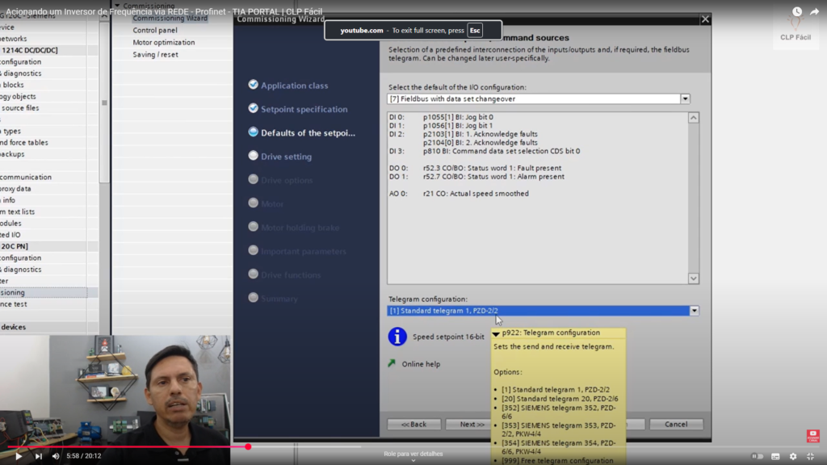827x465 pixels.
Task: Click the blue info icon beside Speed setpoint
Action: [x=397, y=337]
